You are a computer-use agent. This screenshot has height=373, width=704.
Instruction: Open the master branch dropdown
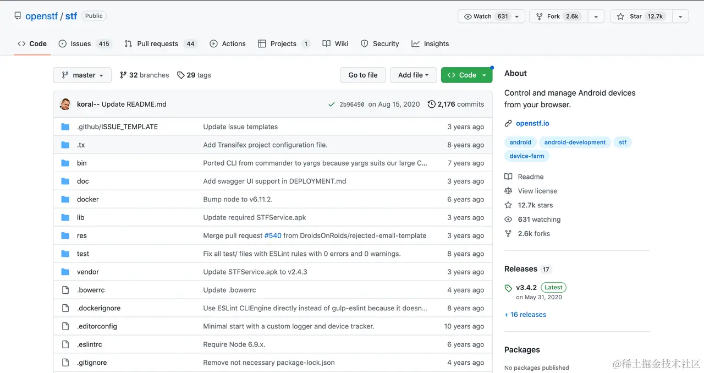click(x=82, y=75)
